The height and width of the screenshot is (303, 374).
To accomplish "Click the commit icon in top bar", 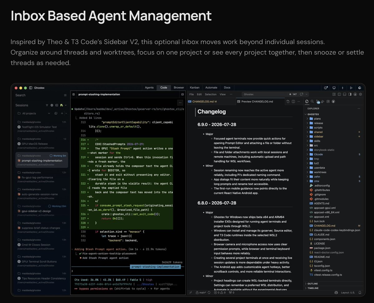I will 343,88.
